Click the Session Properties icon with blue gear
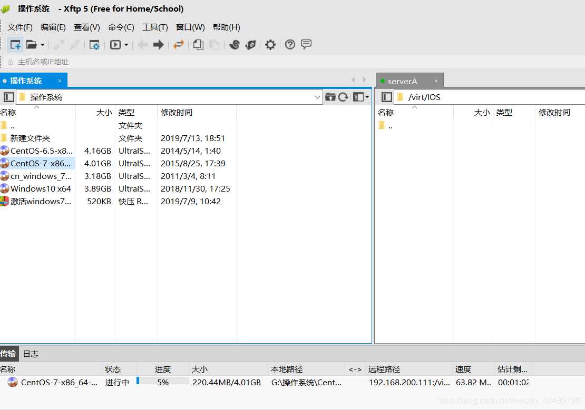585x410 pixels. 94,45
